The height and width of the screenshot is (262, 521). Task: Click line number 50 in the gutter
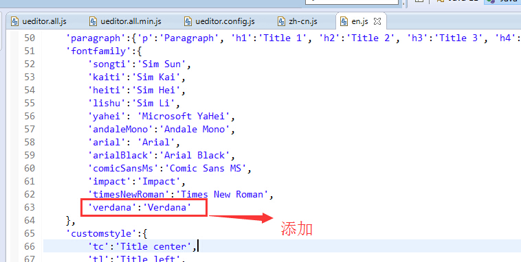[30, 38]
